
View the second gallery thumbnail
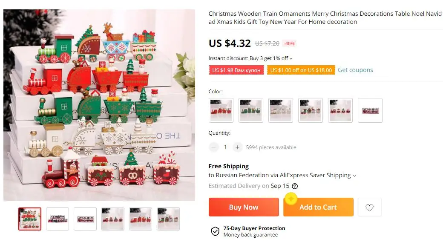click(x=58, y=219)
